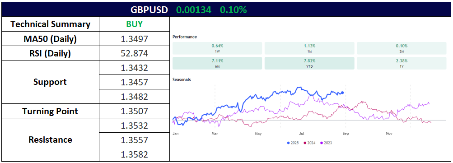The width and height of the screenshot is (453, 163).
Task: Click the 3M performance tile
Action: pos(402,48)
